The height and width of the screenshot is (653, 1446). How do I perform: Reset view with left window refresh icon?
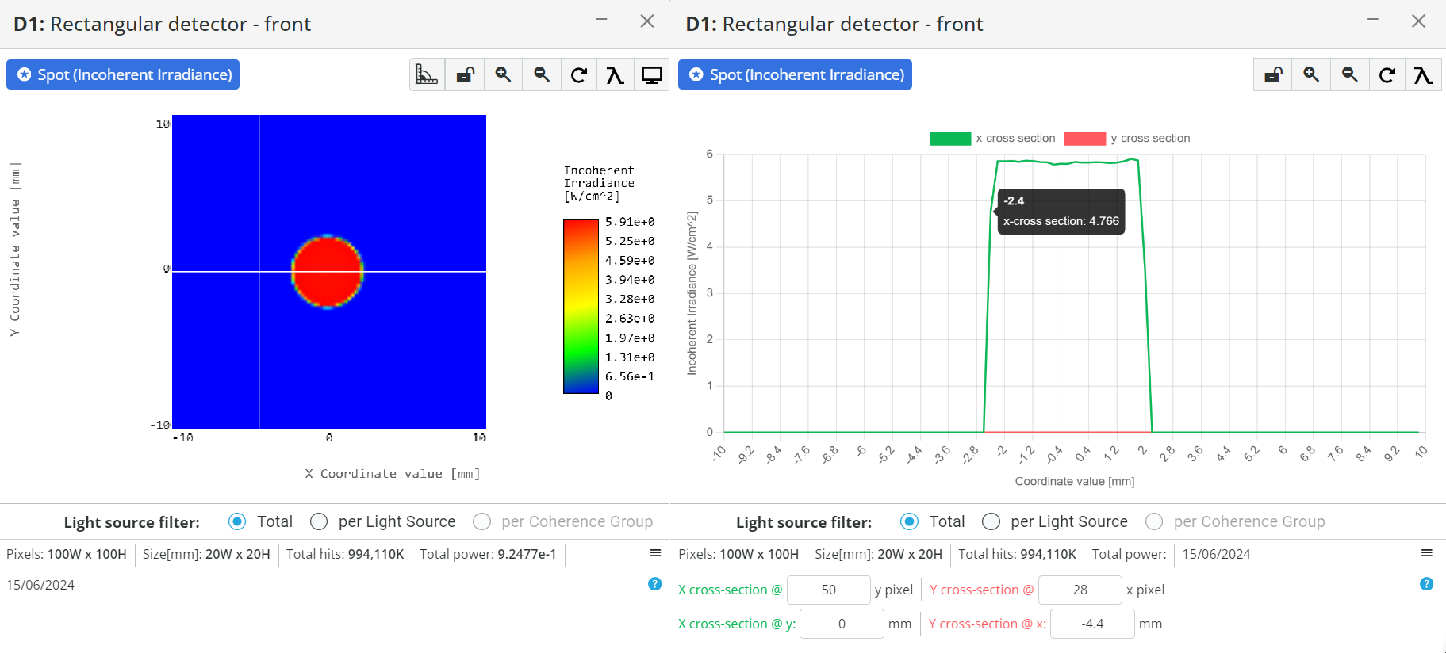[579, 74]
